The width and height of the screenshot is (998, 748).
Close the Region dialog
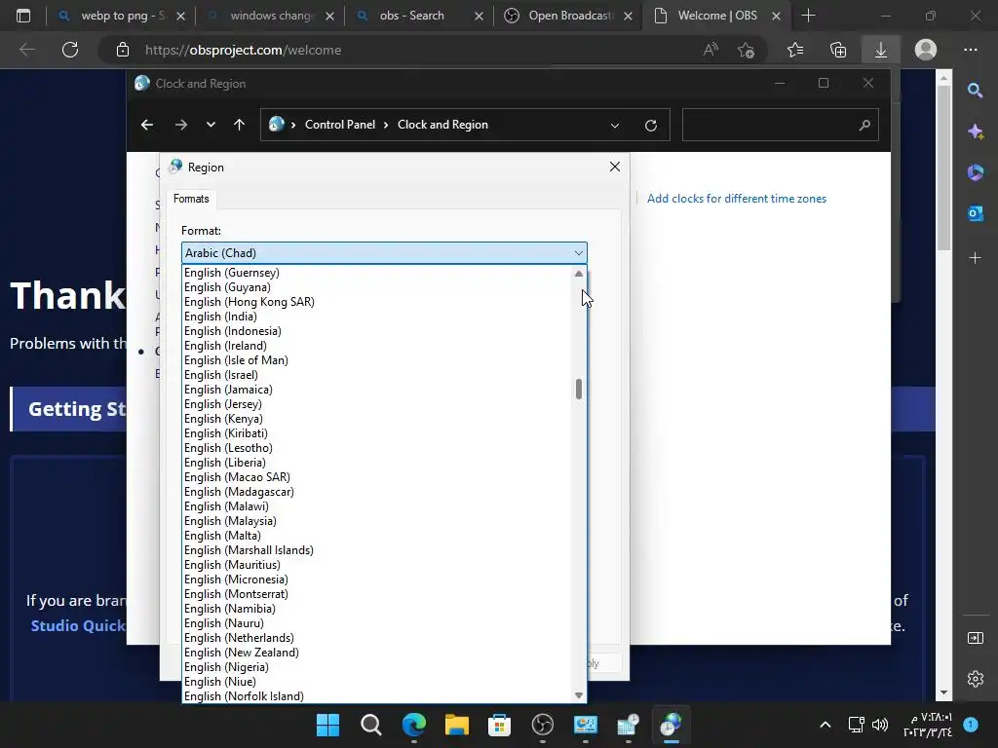coord(614,167)
